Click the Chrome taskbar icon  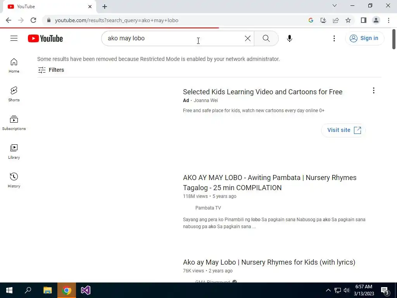coord(66,290)
